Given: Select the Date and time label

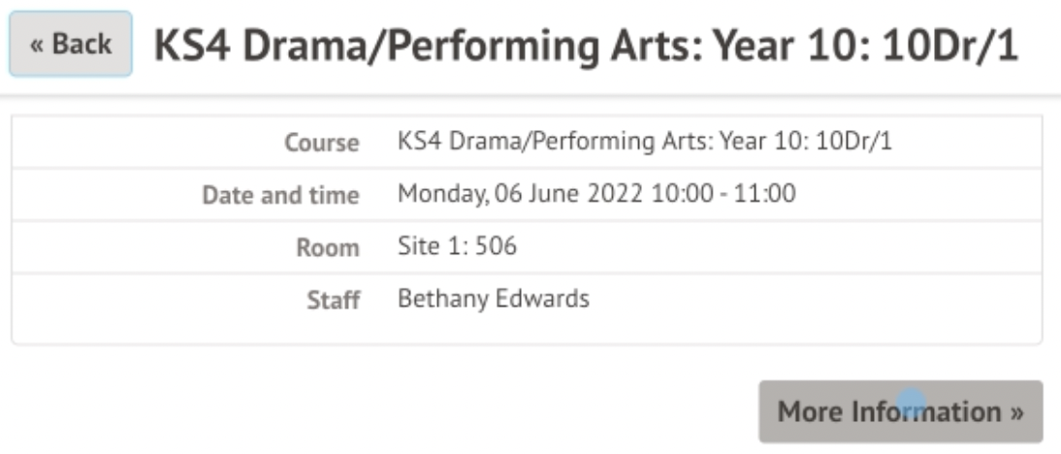Looking at the screenshot, I should point(280,195).
